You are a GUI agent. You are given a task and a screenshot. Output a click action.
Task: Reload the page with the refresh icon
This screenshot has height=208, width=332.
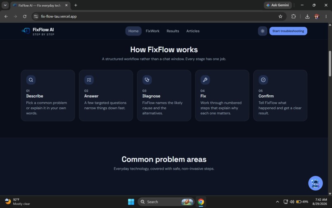[25, 17]
